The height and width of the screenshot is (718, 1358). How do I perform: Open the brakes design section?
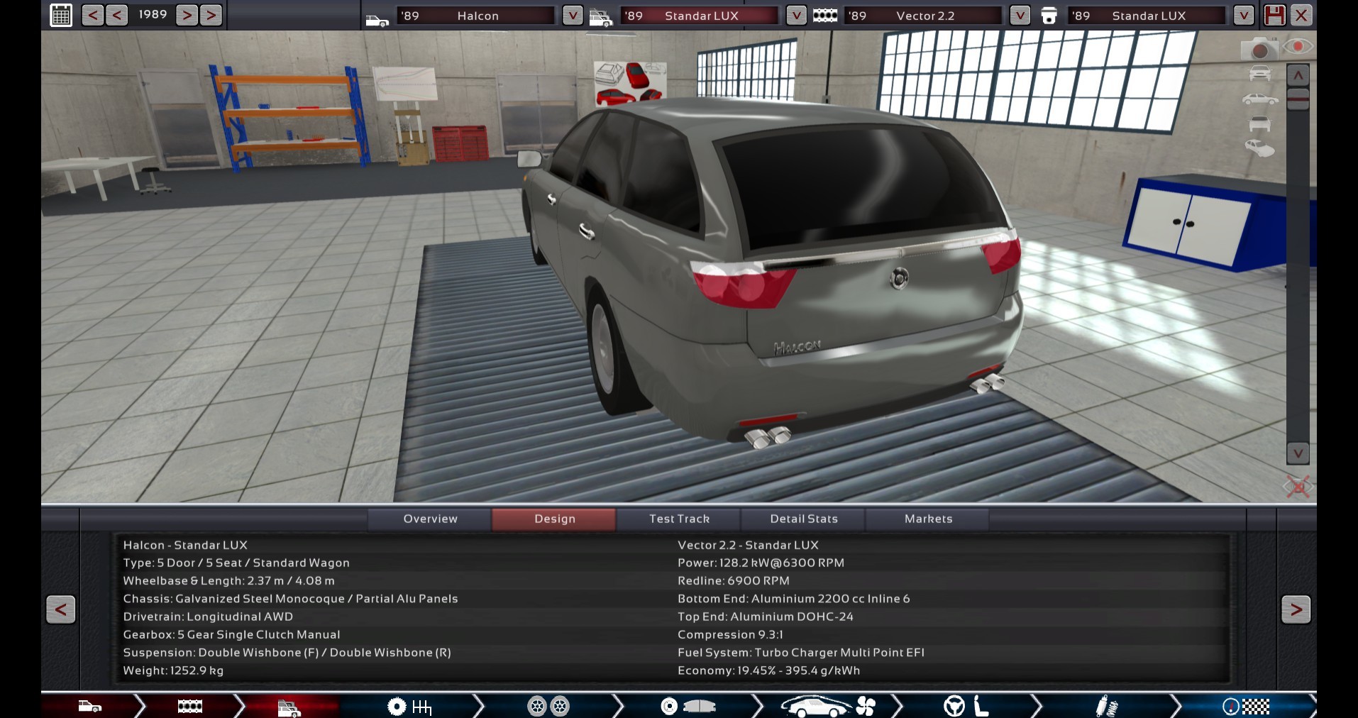[x=688, y=706]
